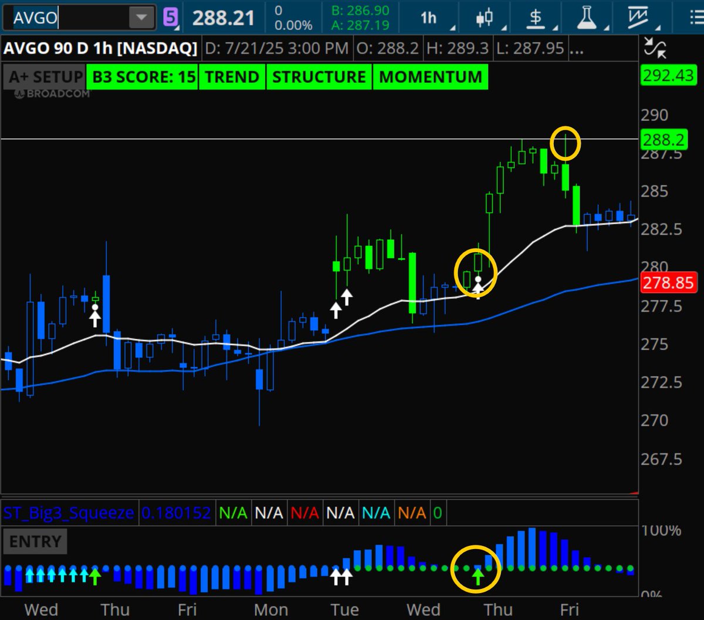Click the pointer icon above the price axis
Viewport: 704px width, 620px height.
point(655,48)
